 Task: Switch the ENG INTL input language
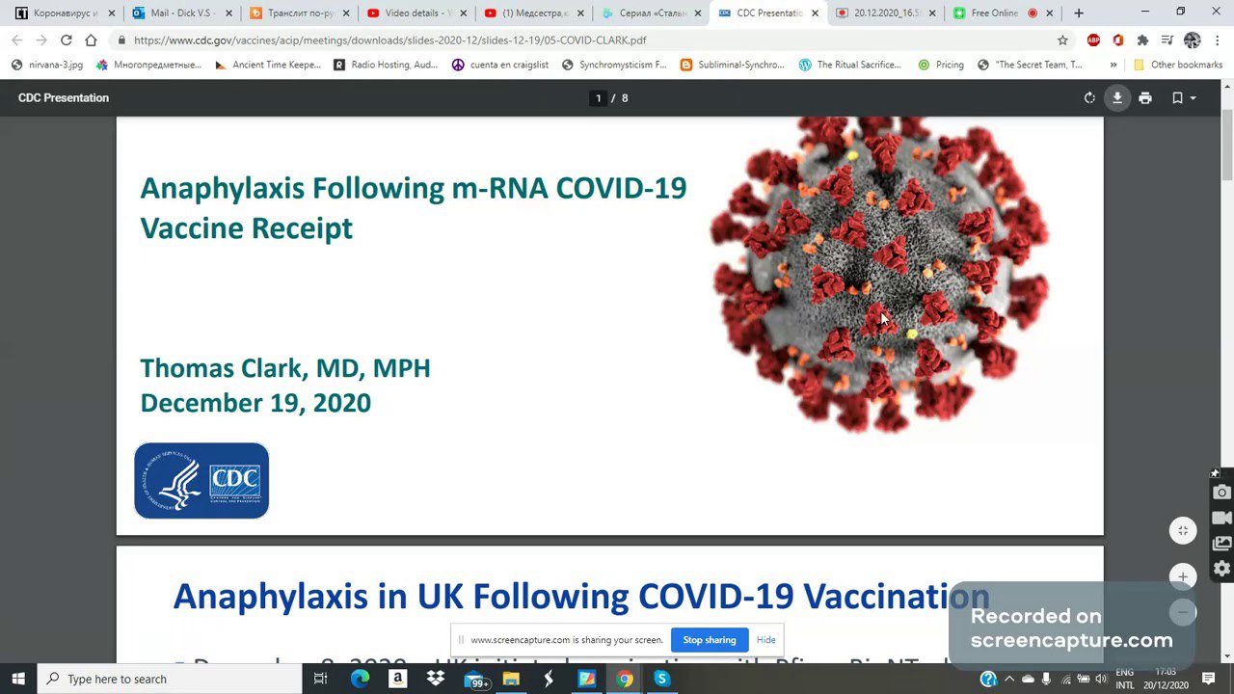pos(1125,679)
